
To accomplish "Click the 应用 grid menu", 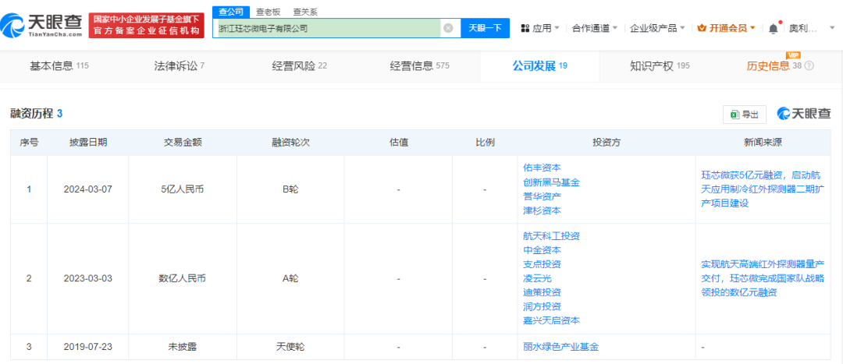I will pyautogui.click(x=540, y=28).
